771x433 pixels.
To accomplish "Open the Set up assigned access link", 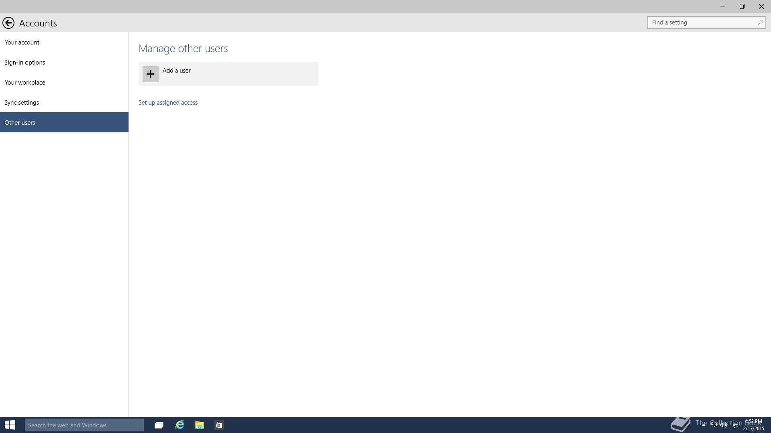I will [x=168, y=103].
